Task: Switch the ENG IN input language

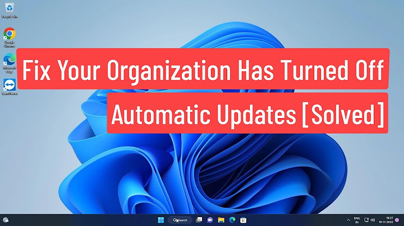Action: tap(357, 220)
